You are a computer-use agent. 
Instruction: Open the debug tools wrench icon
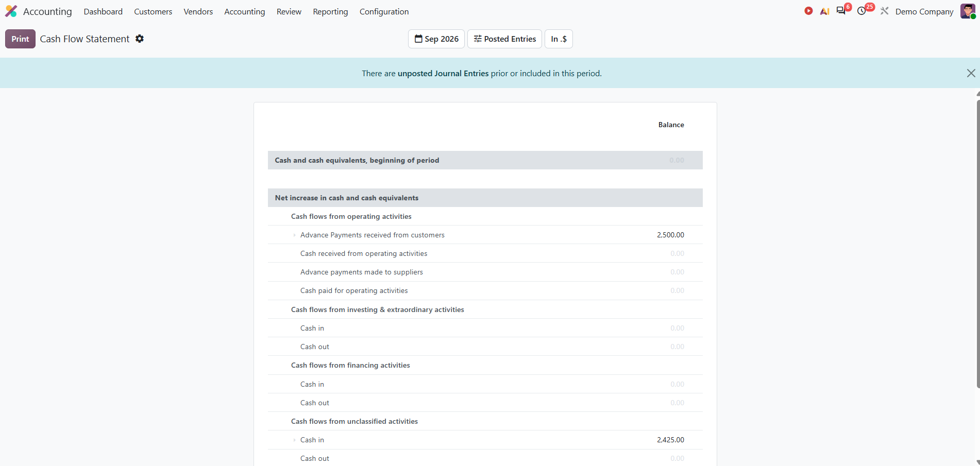click(x=884, y=11)
